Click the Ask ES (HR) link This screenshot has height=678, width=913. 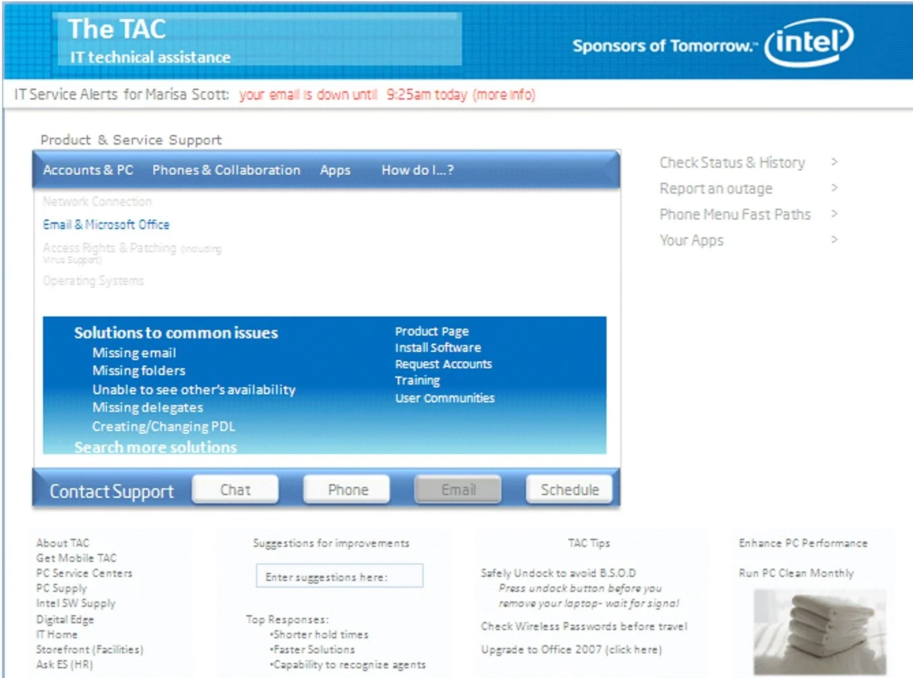click(x=64, y=665)
